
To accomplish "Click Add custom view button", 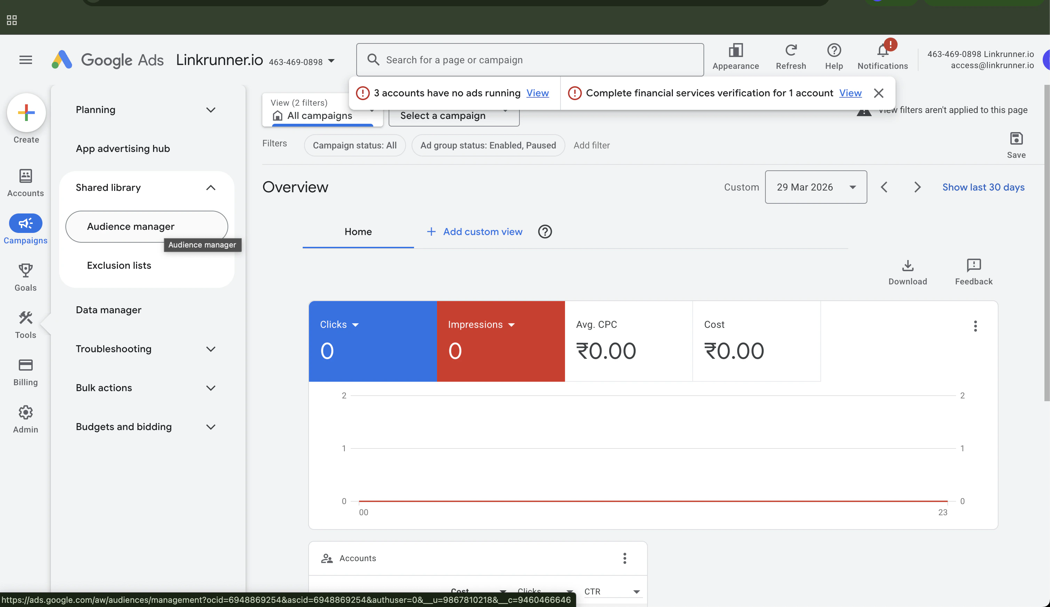I will point(474,232).
